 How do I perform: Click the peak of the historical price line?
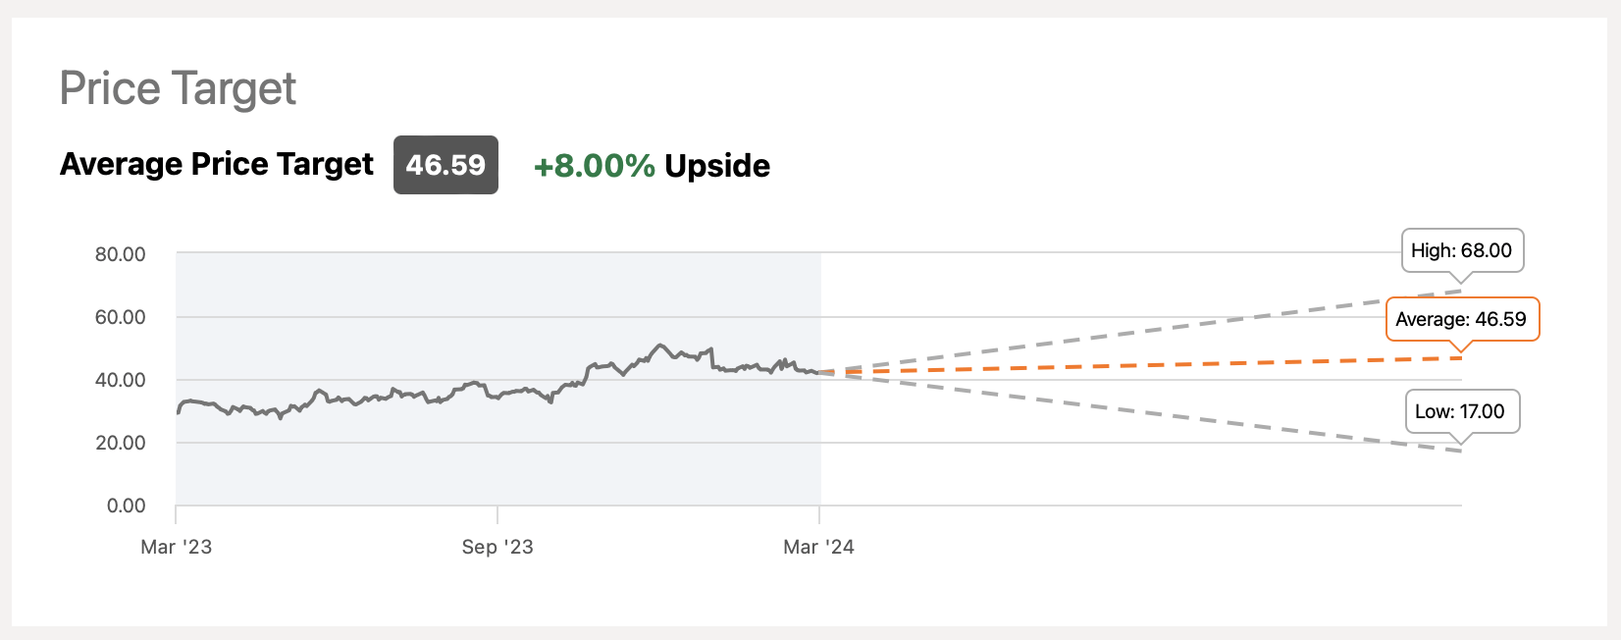tap(659, 346)
